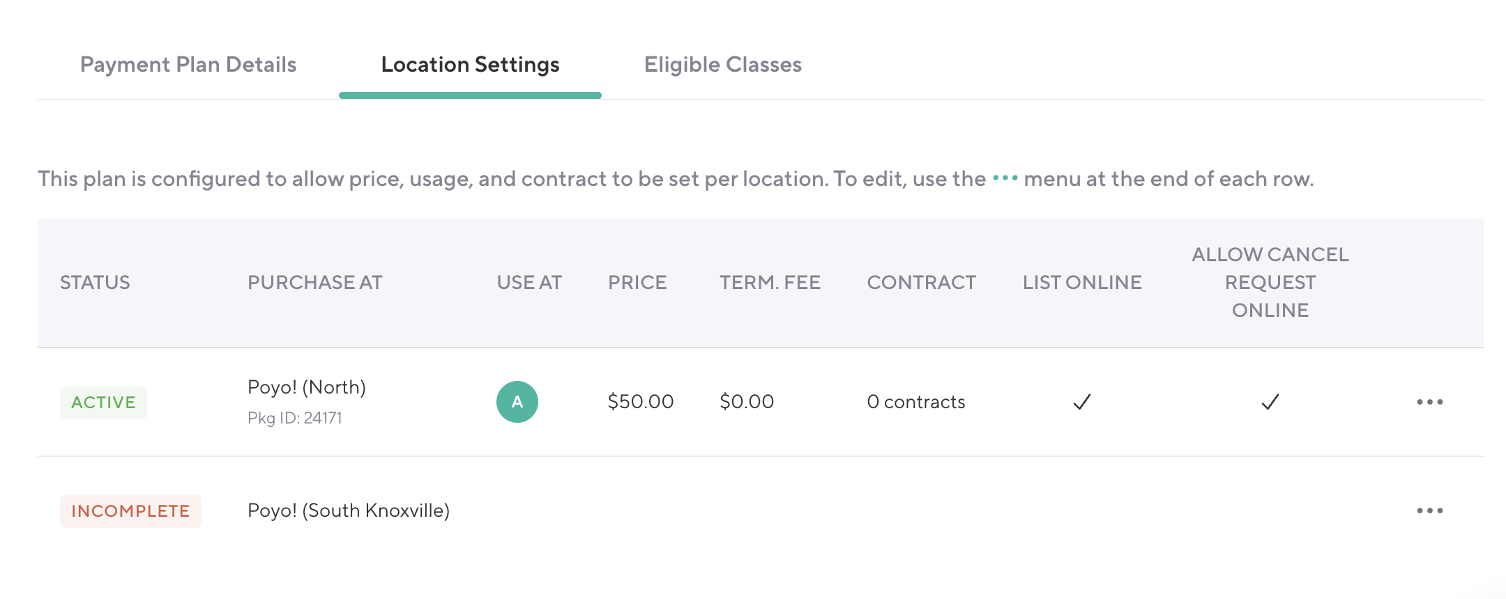Open the Payment Plan Details tab

pyautogui.click(x=188, y=65)
